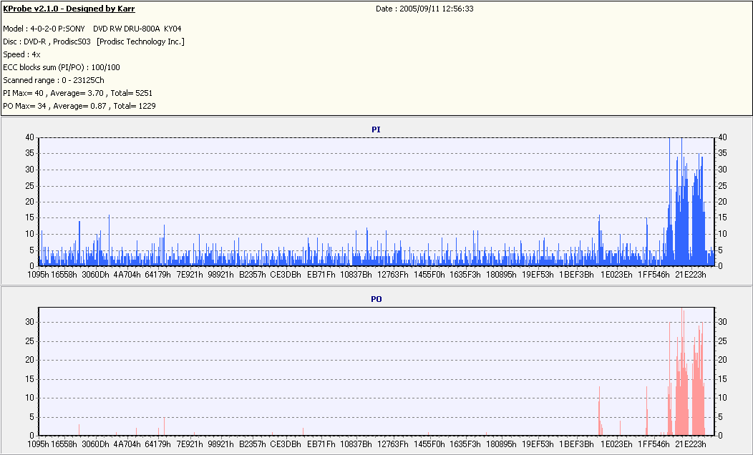Click the 'Scanned range : 0 - 23125Ch' line
This screenshot has width=753, height=455.
click(x=53, y=80)
